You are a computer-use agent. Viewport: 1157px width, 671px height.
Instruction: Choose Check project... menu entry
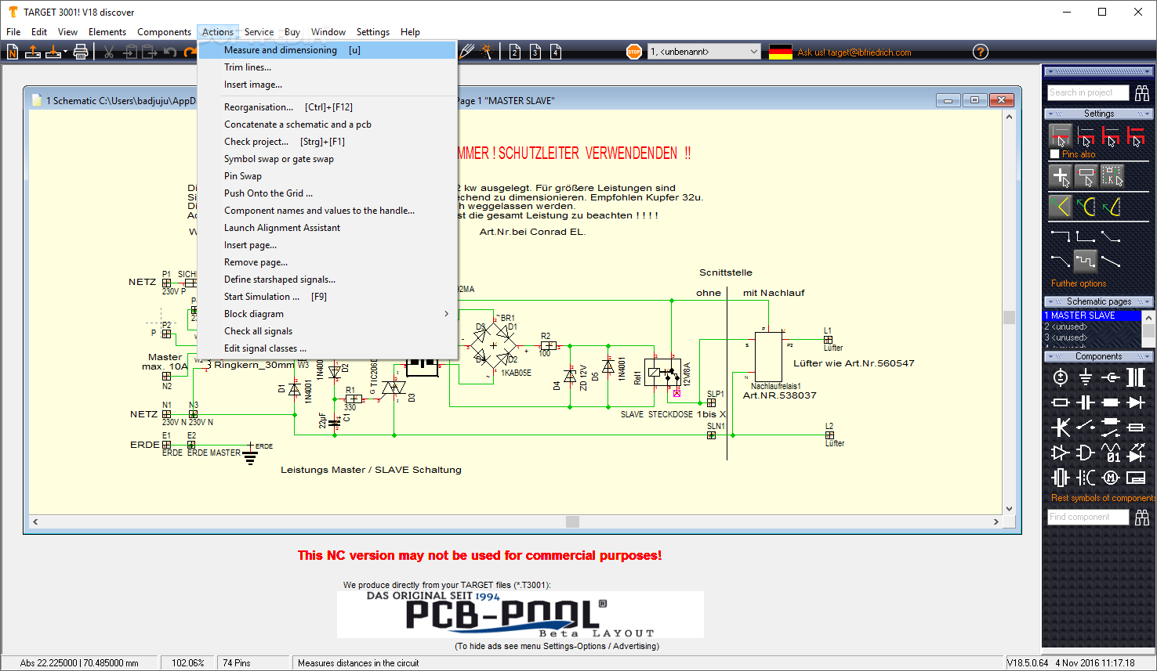tap(327, 142)
